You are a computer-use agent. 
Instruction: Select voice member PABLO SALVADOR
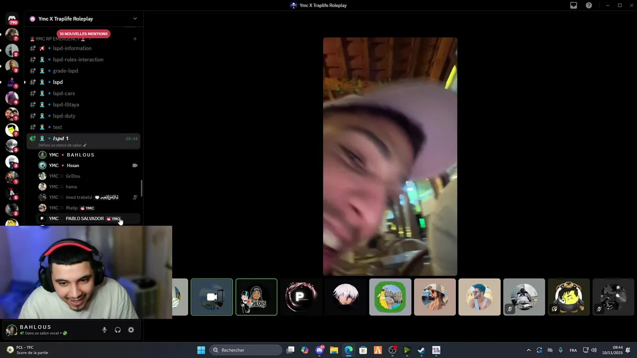[89, 219]
